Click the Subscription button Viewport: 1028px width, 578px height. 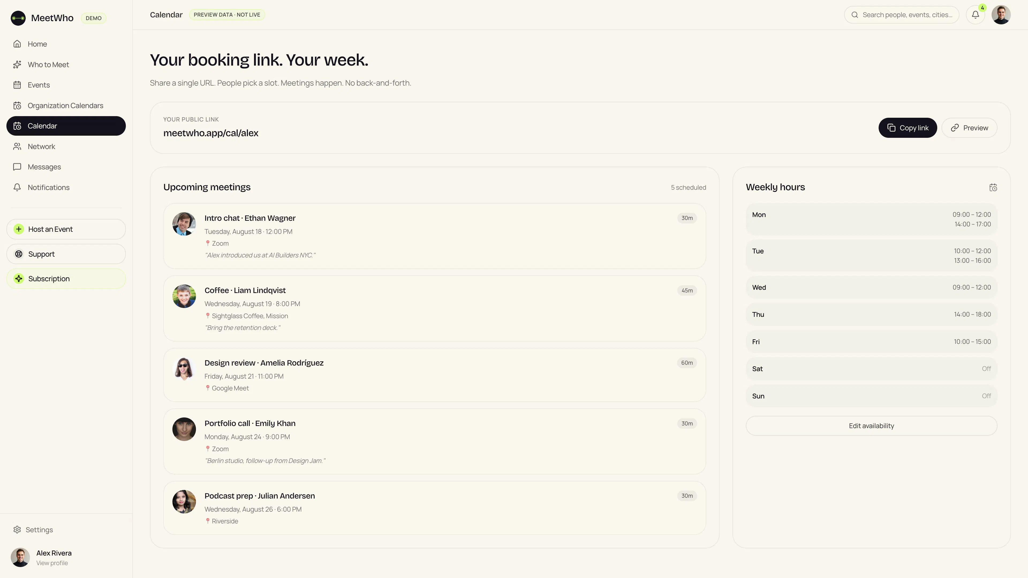point(66,279)
